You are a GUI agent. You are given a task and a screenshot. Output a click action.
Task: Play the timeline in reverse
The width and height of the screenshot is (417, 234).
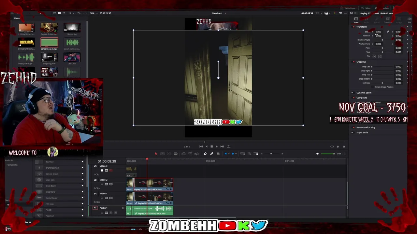(x=207, y=147)
